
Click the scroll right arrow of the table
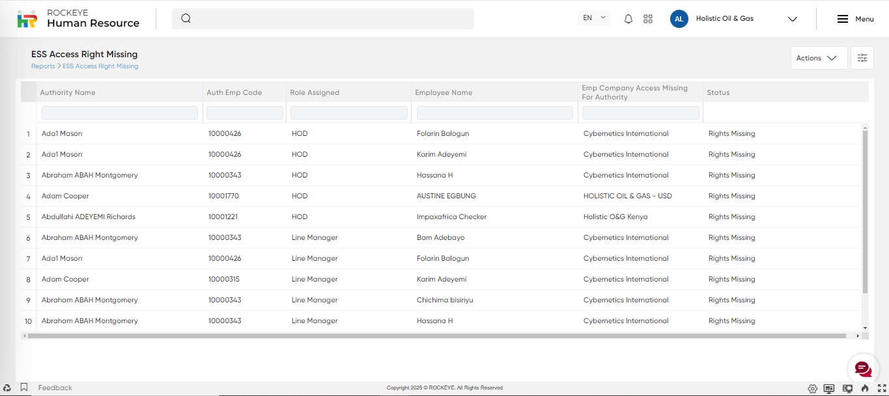point(858,336)
